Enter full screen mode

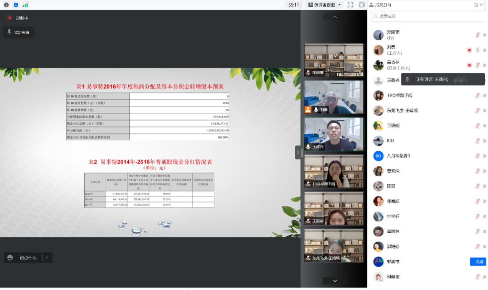350,5
